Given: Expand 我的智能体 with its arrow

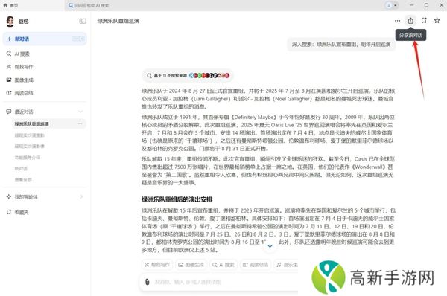Looking at the screenshot, I should (x=81, y=196).
